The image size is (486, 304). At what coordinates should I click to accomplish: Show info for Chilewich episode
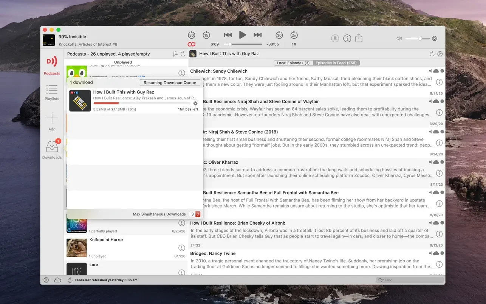[x=439, y=82]
